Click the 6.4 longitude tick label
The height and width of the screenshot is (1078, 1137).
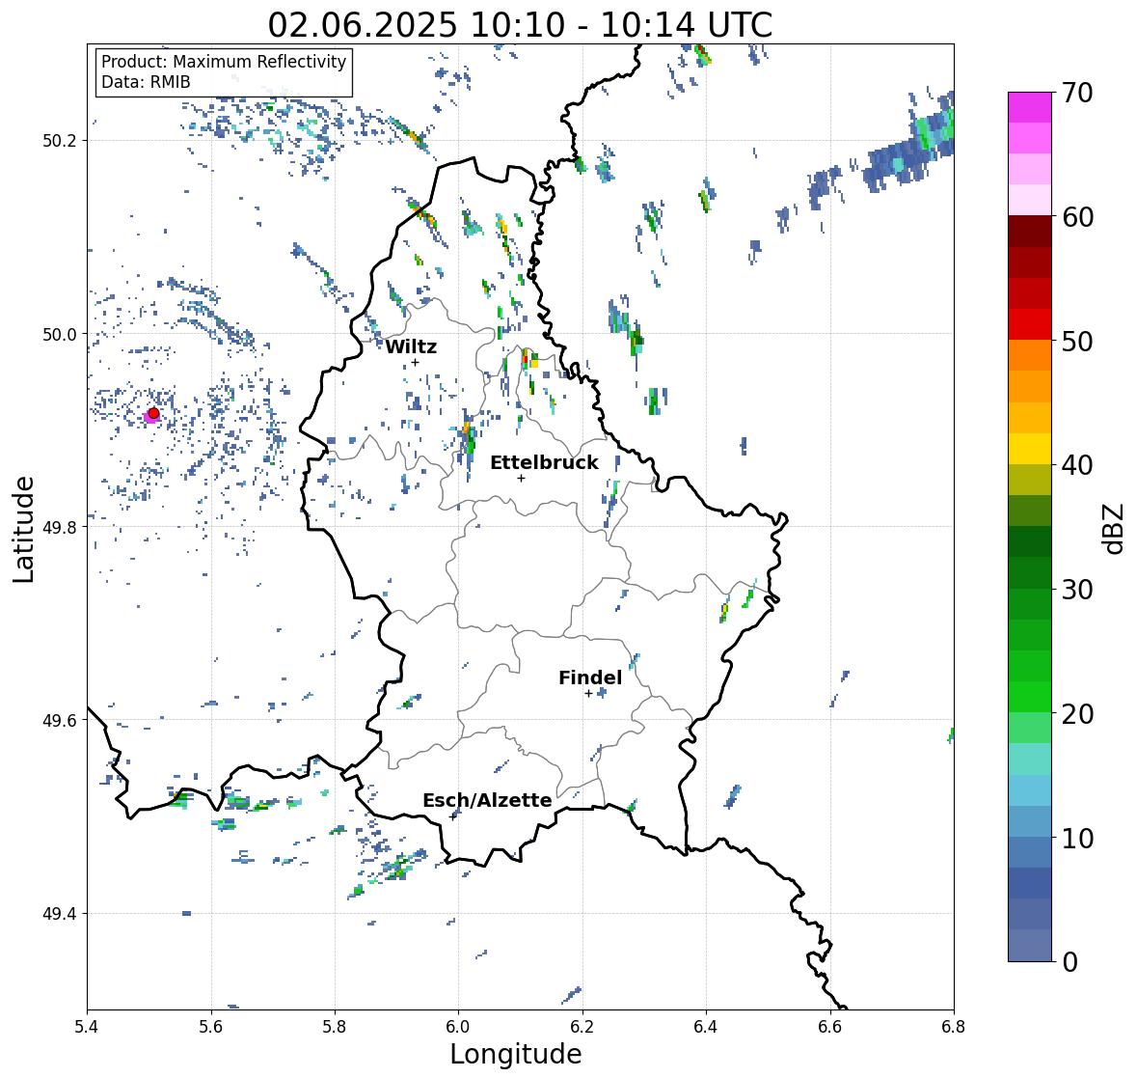coord(706,1027)
